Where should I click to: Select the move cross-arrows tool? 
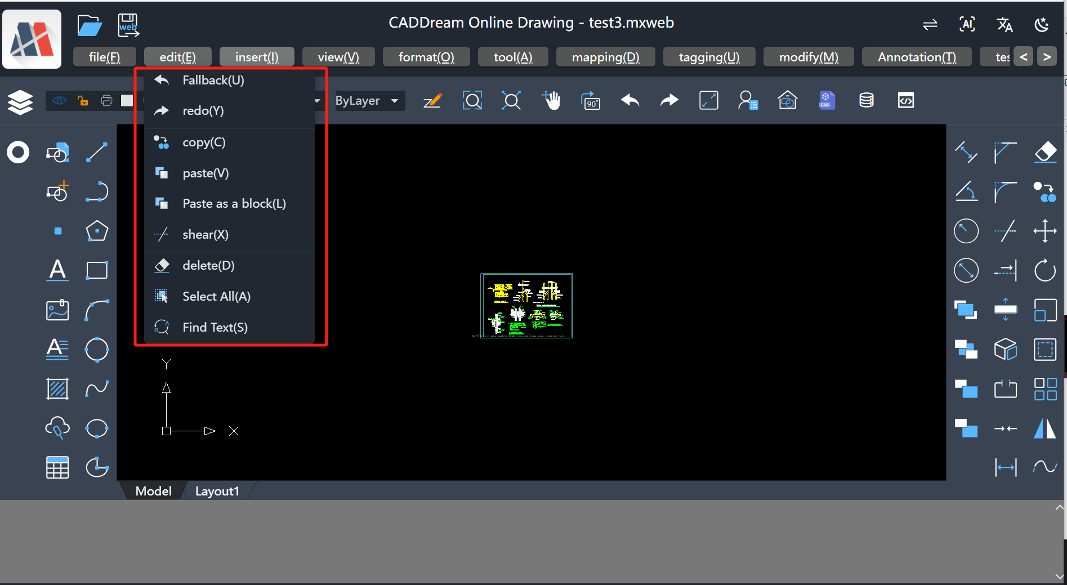1045,231
